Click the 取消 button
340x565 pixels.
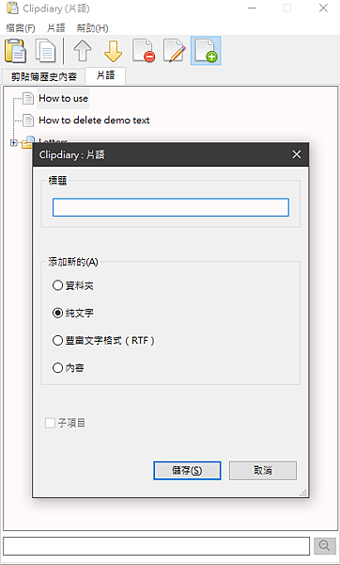(263, 471)
